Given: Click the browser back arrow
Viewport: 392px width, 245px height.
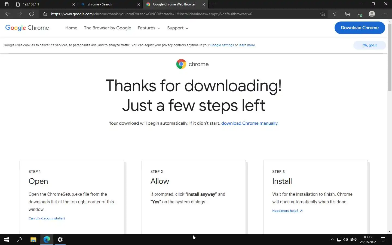Looking at the screenshot, I should [8, 14].
